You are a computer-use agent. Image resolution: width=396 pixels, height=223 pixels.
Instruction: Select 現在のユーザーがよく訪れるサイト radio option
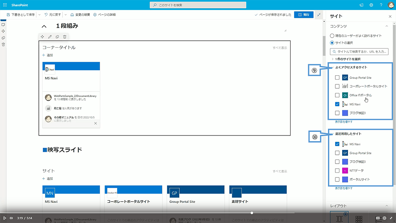point(332,36)
